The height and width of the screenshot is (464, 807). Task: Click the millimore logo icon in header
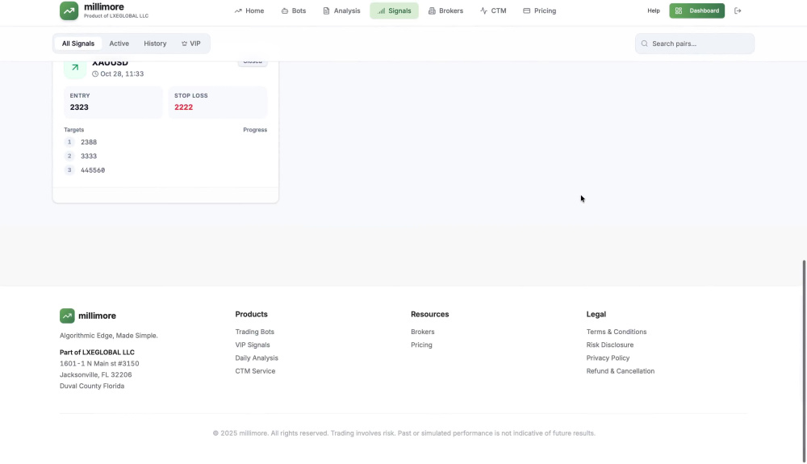(x=69, y=10)
